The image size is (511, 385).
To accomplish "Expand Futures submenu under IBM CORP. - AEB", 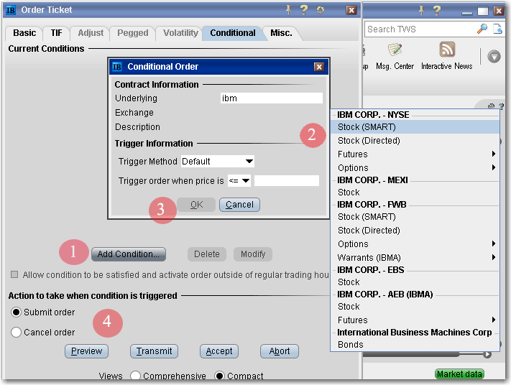I will (x=415, y=320).
